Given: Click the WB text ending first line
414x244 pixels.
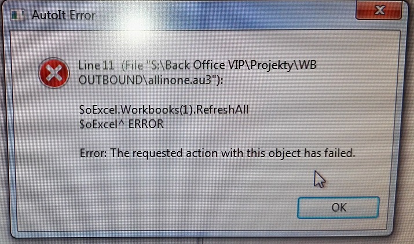Looking at the screenshot, I should (x=306, y=65).
